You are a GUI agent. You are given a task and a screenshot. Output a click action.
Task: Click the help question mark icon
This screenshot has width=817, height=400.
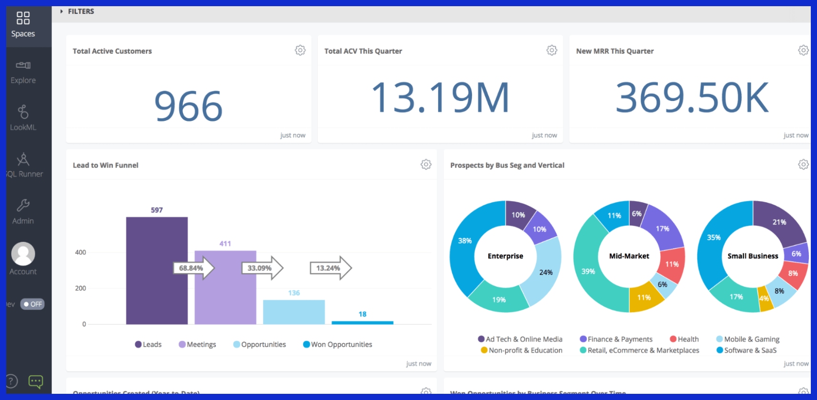[11, 381]
